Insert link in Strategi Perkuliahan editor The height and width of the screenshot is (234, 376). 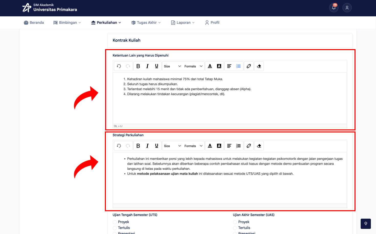point(249,146)
